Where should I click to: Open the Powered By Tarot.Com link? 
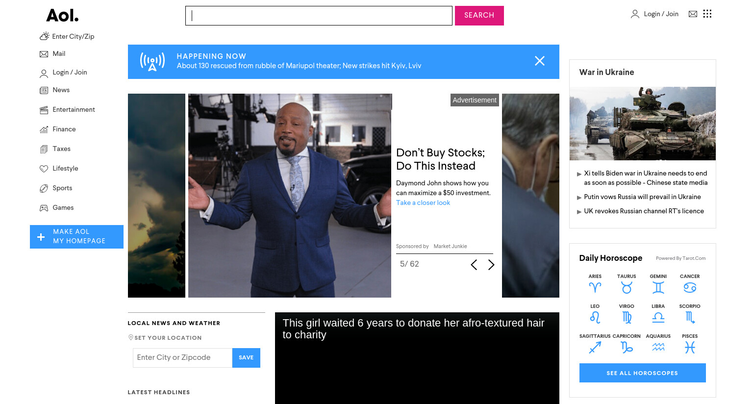[x=681, y=258]
